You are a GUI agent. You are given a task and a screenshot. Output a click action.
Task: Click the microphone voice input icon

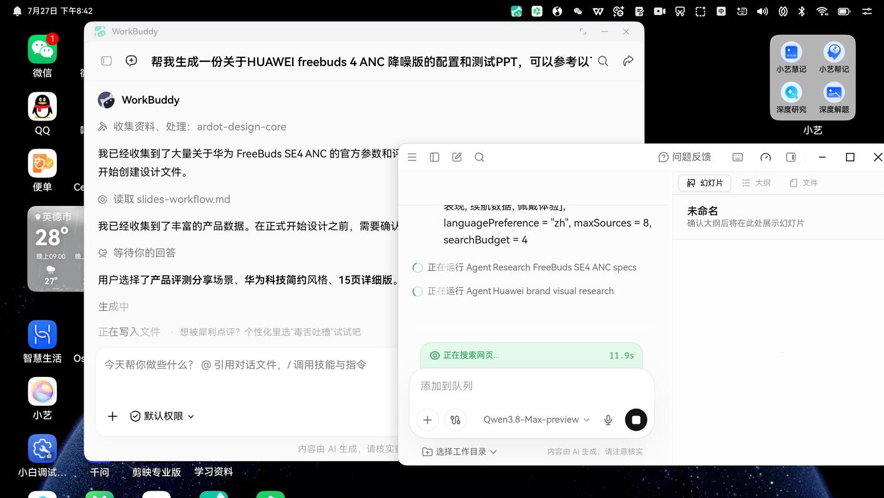pos(608,420)
